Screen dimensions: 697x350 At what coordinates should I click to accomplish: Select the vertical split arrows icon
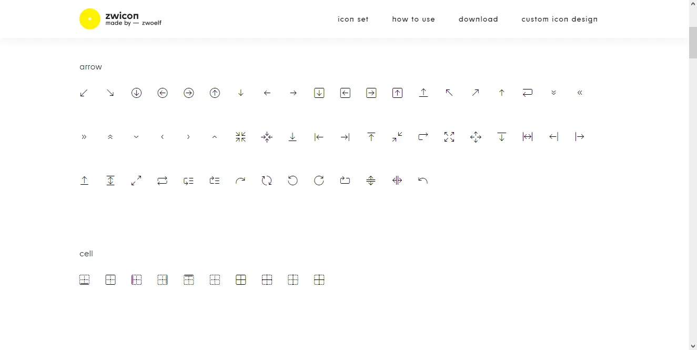click(x=371, y=181)
